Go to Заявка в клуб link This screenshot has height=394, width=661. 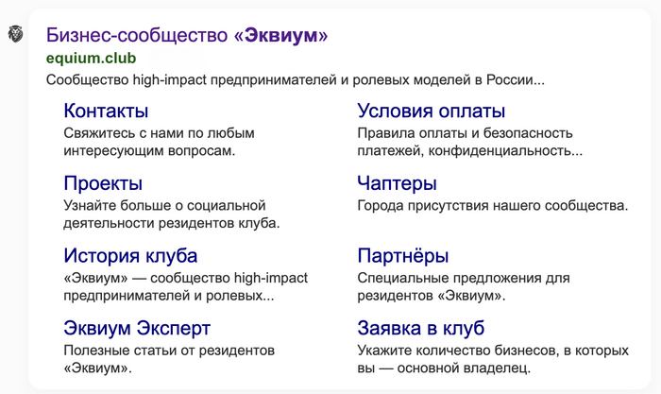(420, 328)
